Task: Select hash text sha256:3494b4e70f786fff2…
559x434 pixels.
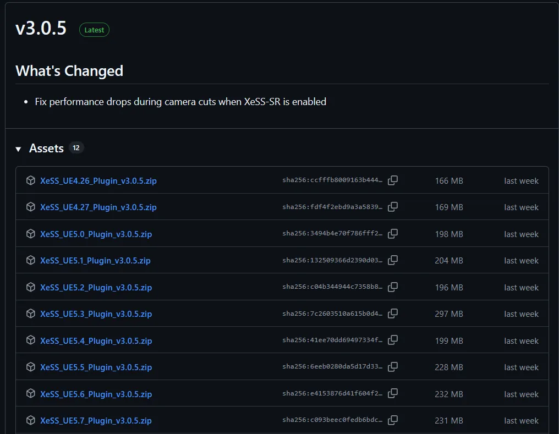Action: coord(332,233)
